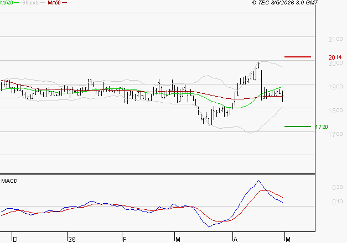Image resolution: width=347 pixels, height=243 pixels.
Task: Click the 26 year marker on time axis
Action: pos(72,240)
